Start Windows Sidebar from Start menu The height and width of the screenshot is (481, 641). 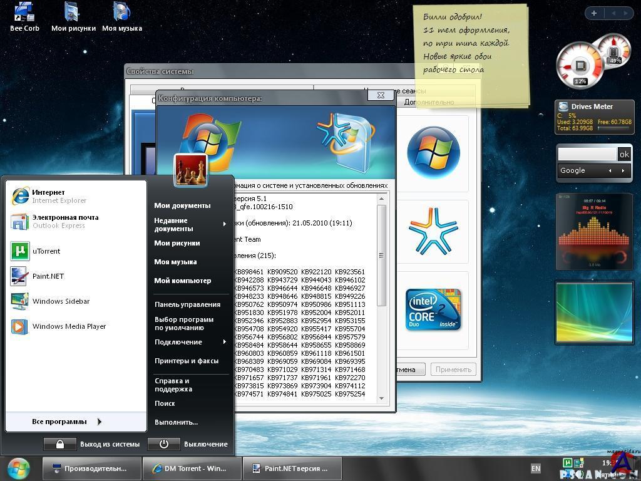click(61, 301)
